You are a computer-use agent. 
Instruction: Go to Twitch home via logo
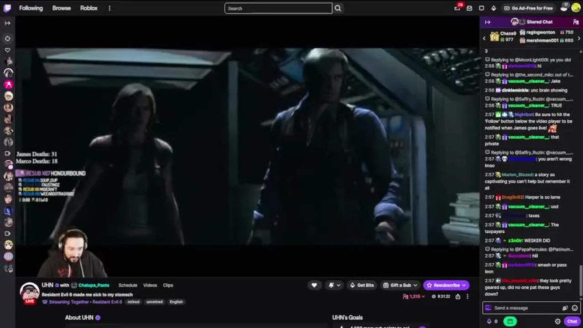click(8, 8)
